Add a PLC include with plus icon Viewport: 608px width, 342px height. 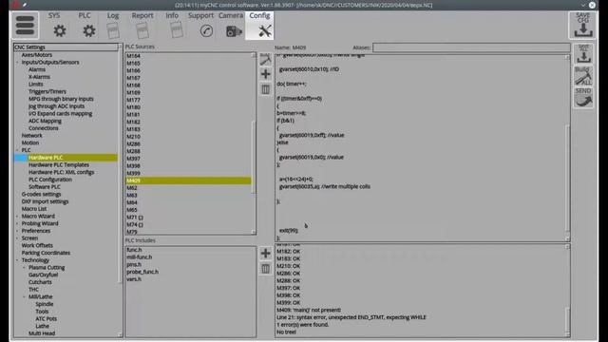(266, 254)
